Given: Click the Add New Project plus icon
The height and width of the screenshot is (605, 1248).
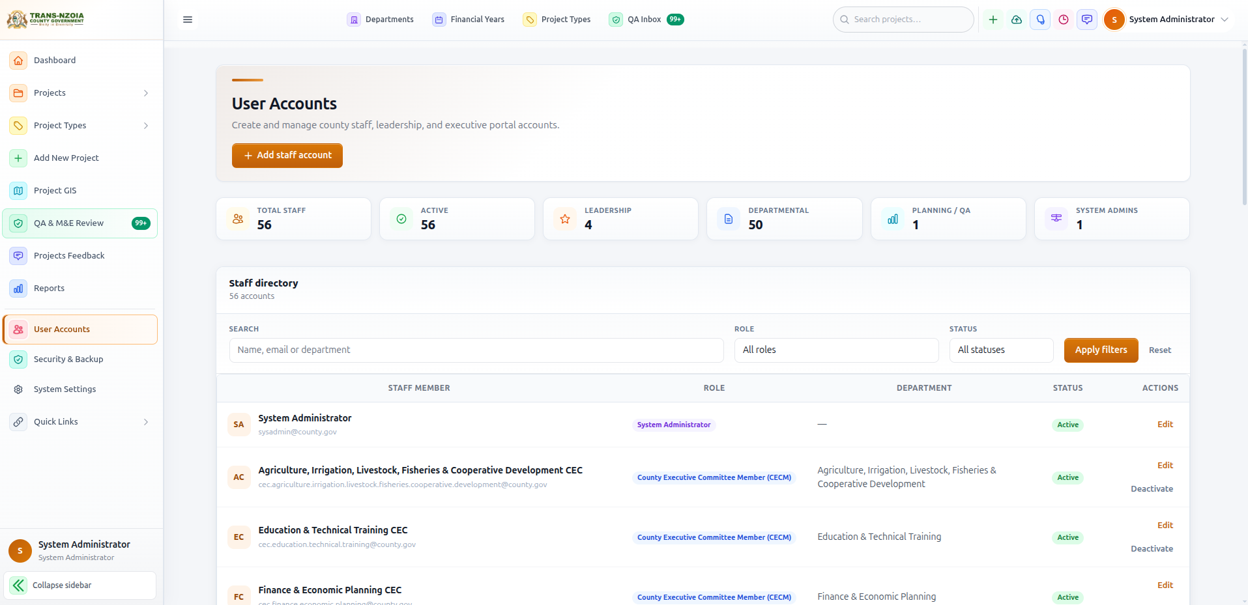Looking at the screenshot, I should click(x=18, y=158).
